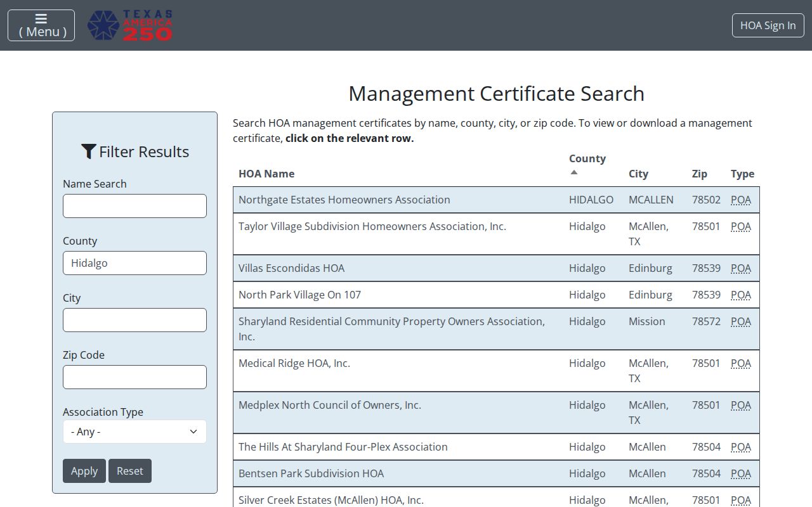Click POA abbreviation in Villas Escondidas row
Viewport: 812px width, 507px height.
pos(741,268)
